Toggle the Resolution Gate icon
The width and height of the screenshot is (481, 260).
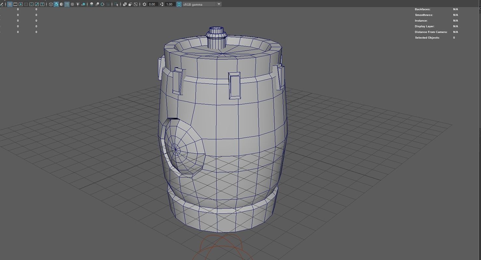point(21,4)
